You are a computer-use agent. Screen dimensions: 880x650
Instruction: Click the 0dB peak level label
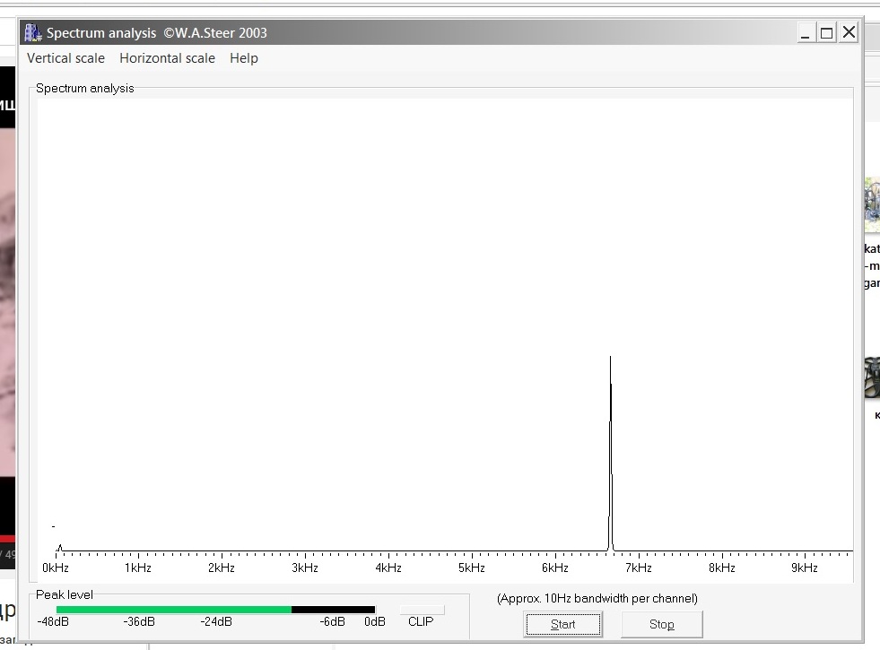click(374, 621)
